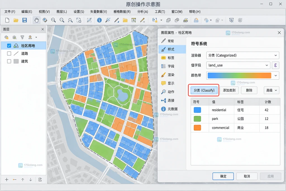
Task: Switch to the 显示 tab
Action: tap(172, 83)
